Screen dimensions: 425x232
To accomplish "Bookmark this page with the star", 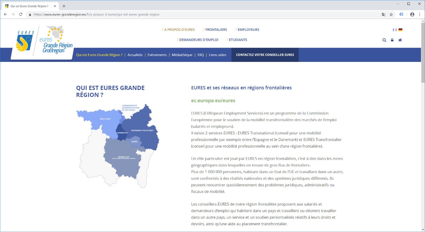I will coord(391,15).
